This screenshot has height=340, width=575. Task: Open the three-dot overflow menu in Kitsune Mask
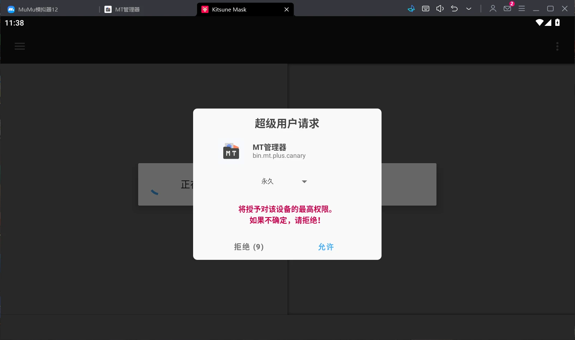(x=557, y=46)
